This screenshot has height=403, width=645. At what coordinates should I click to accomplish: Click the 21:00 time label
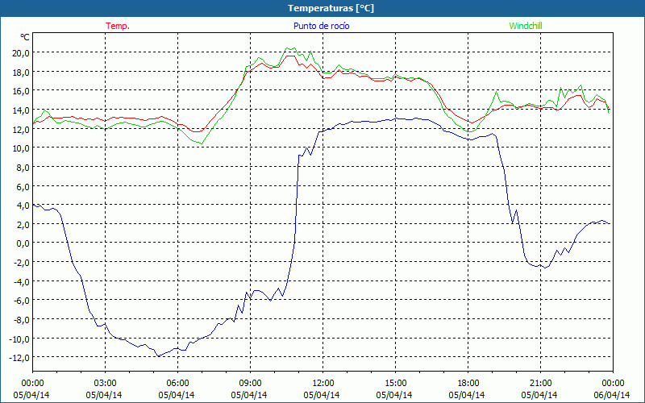pos(540,384)
